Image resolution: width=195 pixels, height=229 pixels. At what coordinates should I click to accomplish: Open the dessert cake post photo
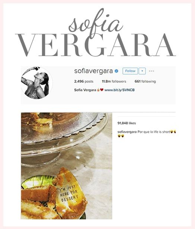[67, 166]
